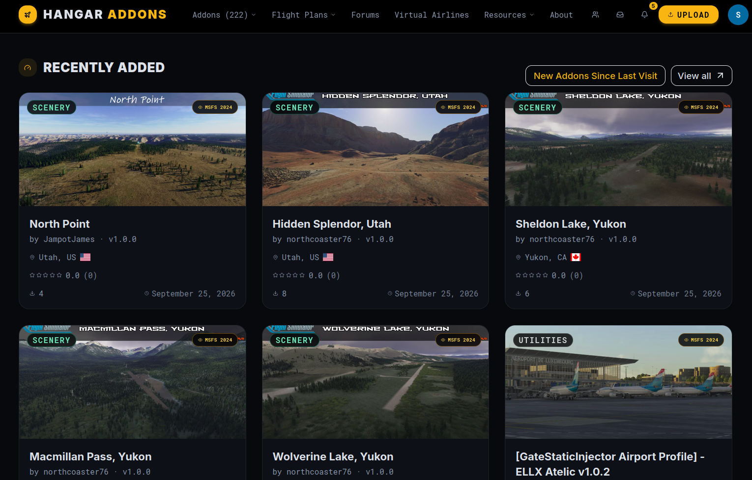Click the MSFS 2024 badge on Wolverine Lake
752x480 pixels.
tap(458, 340)
